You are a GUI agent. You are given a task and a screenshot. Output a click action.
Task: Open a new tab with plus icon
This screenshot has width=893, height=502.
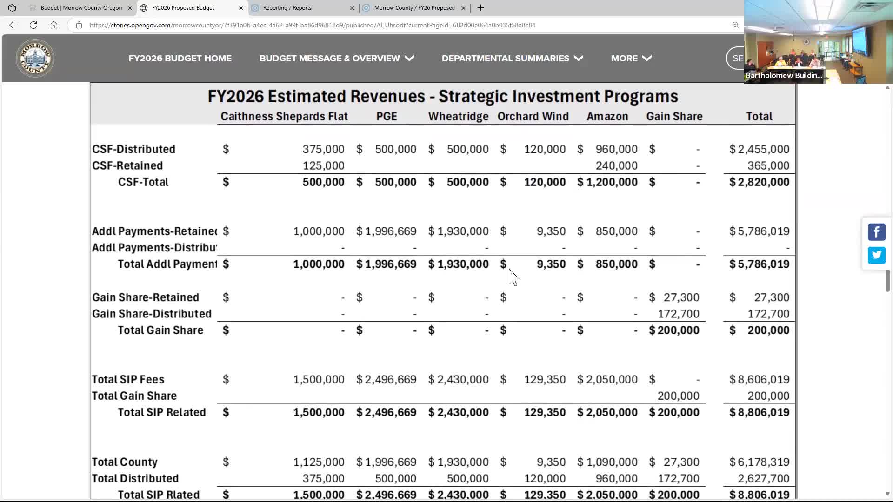pyautogui.click(x=480, y=8)
